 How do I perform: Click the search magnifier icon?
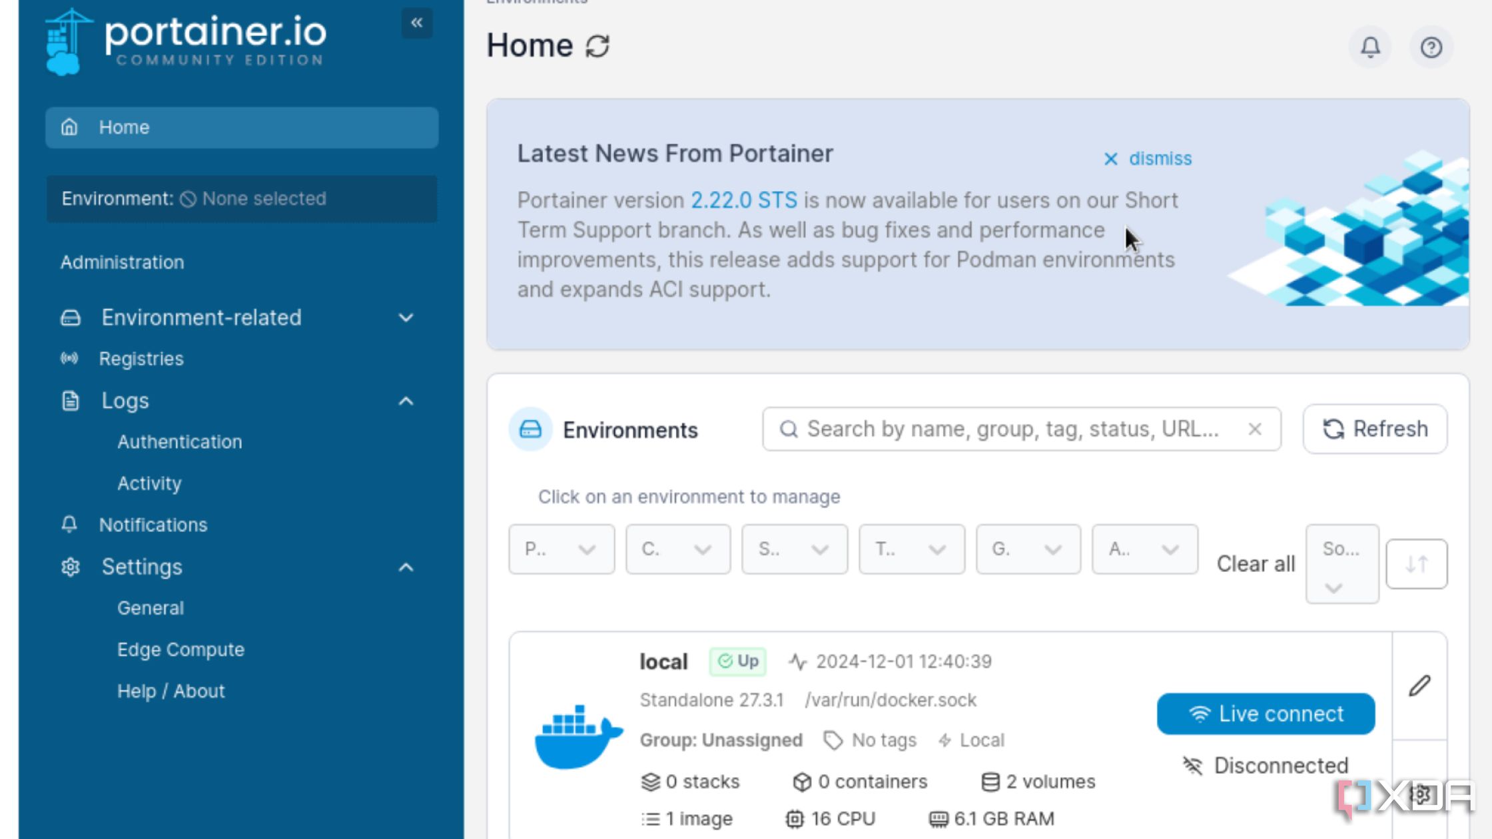click(x=789, y=429)
